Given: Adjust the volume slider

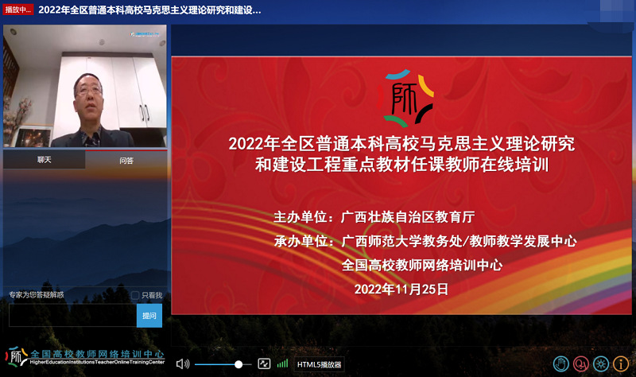Looking at the screenshot, I should 238,363.
